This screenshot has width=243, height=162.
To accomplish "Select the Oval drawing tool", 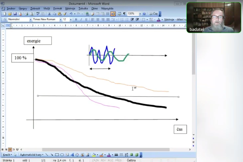I will coord(62,155).
